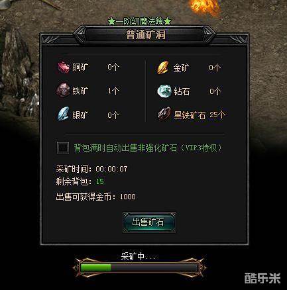
Task: Select the black iron ore (黑铁矿石) icon
Action: pos(164,114)
